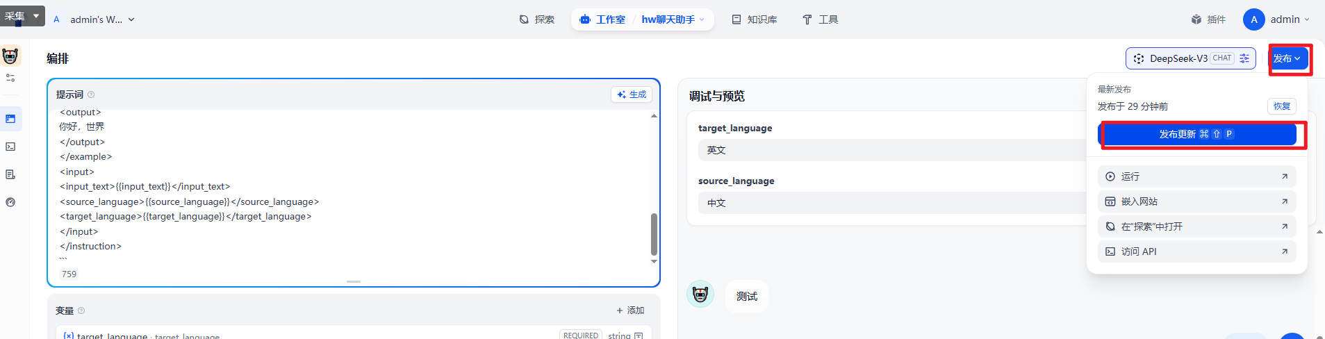
Task: Open logs and annotations sidebar icon
Action: 10,174
